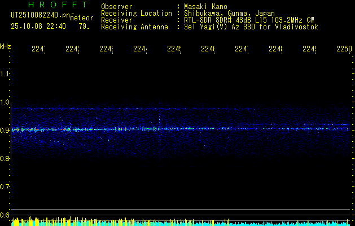Screen dimensions: 355x226
Task: Click the HROFFT title text
Action: (x=58, y=5)
